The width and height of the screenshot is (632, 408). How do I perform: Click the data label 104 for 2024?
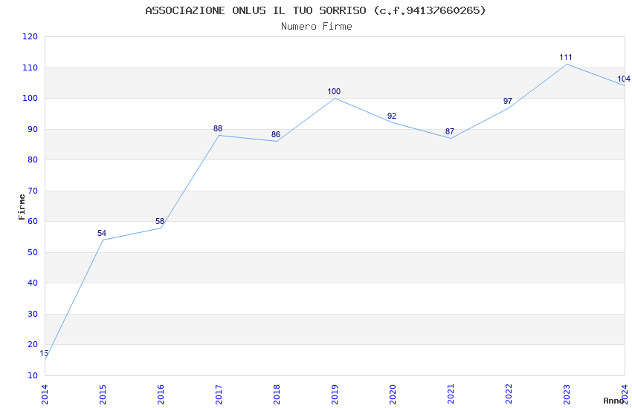(624, 79)
